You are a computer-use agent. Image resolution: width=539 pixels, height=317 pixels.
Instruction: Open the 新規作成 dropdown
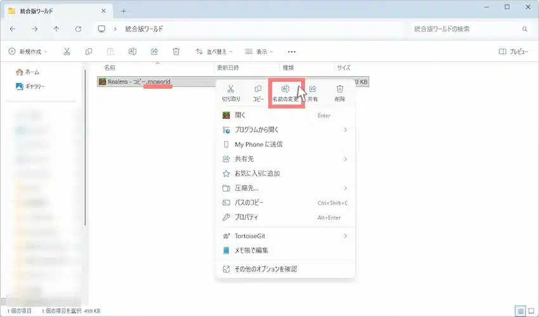tap(28, 51)
